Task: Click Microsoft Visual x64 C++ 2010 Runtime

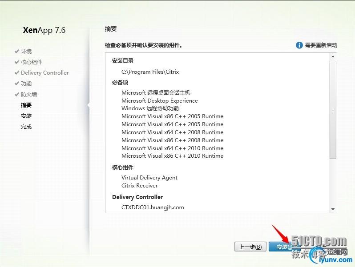Action: 172,148
